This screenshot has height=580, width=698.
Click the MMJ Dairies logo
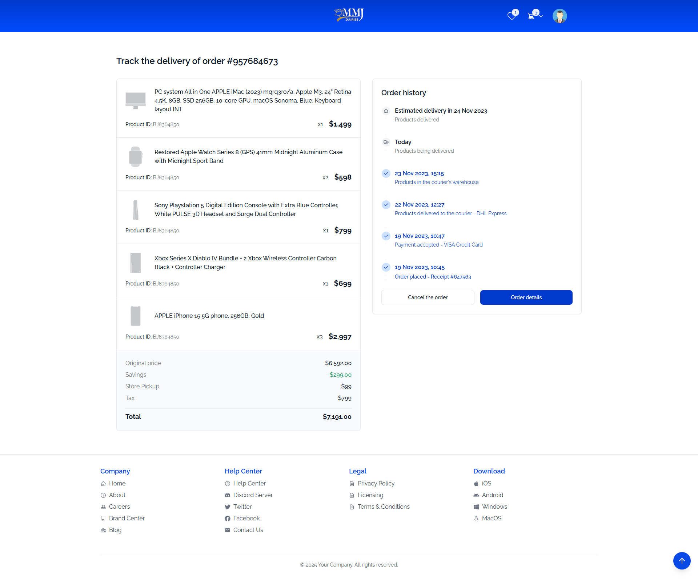point(349,15)
